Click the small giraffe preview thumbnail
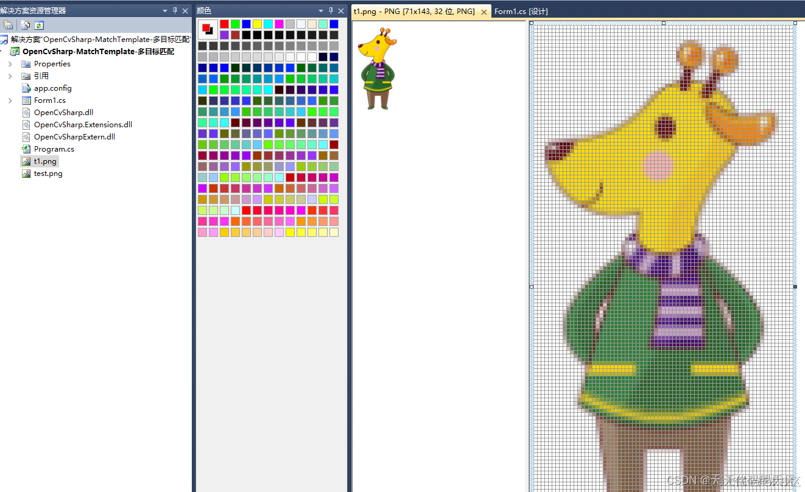The width and height of the screenshot is (805, 492). (x=377, y=68)
